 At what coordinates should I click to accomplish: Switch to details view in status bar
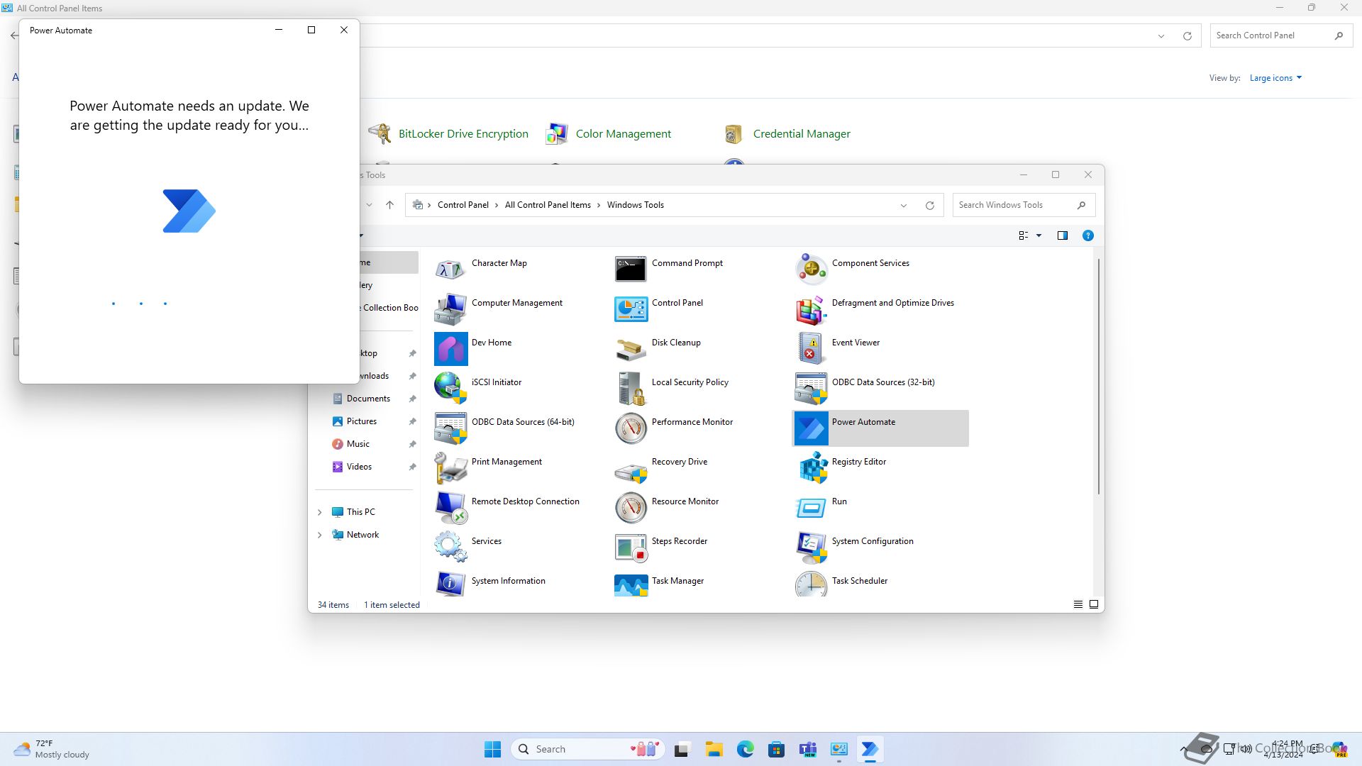pos(1078,604)
